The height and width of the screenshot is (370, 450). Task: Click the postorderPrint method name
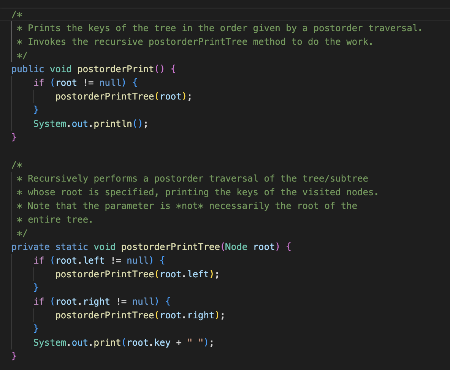116,69
